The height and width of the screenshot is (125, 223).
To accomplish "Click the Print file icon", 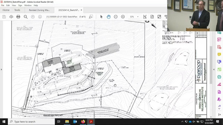I will click(18, 17).
